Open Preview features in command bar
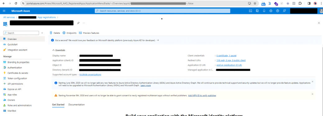 (x=89, y=33)
